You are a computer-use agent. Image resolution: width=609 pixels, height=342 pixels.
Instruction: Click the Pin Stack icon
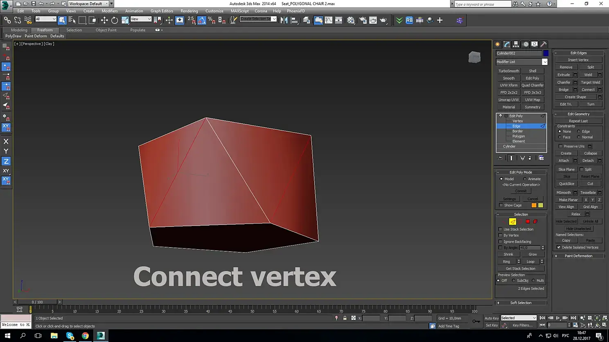click(x=500, y=158)
